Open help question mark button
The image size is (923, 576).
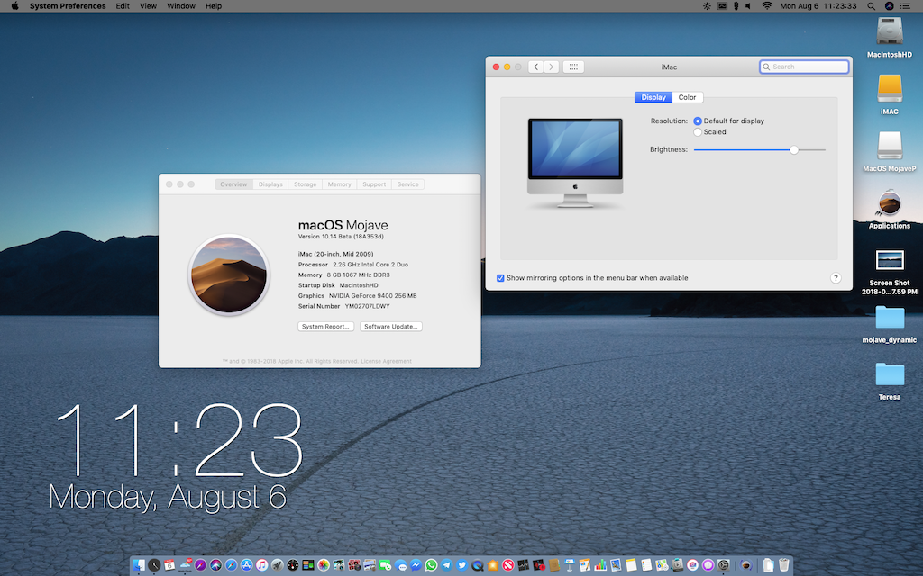click(836, 278)
